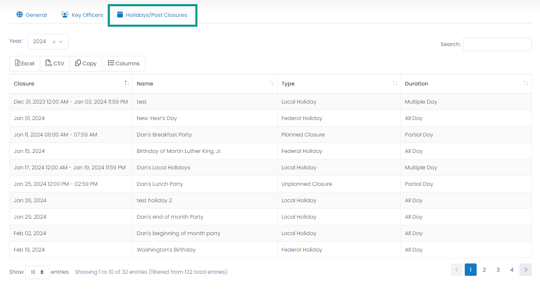This screenshot has width=540, height=291.
Task: Go to next page arrow
Action: 526,270
